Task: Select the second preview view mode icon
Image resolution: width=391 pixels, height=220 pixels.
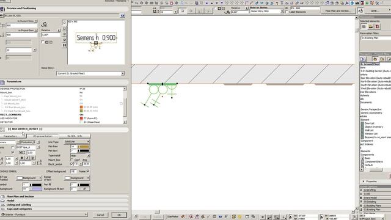Action: [64, 28]
